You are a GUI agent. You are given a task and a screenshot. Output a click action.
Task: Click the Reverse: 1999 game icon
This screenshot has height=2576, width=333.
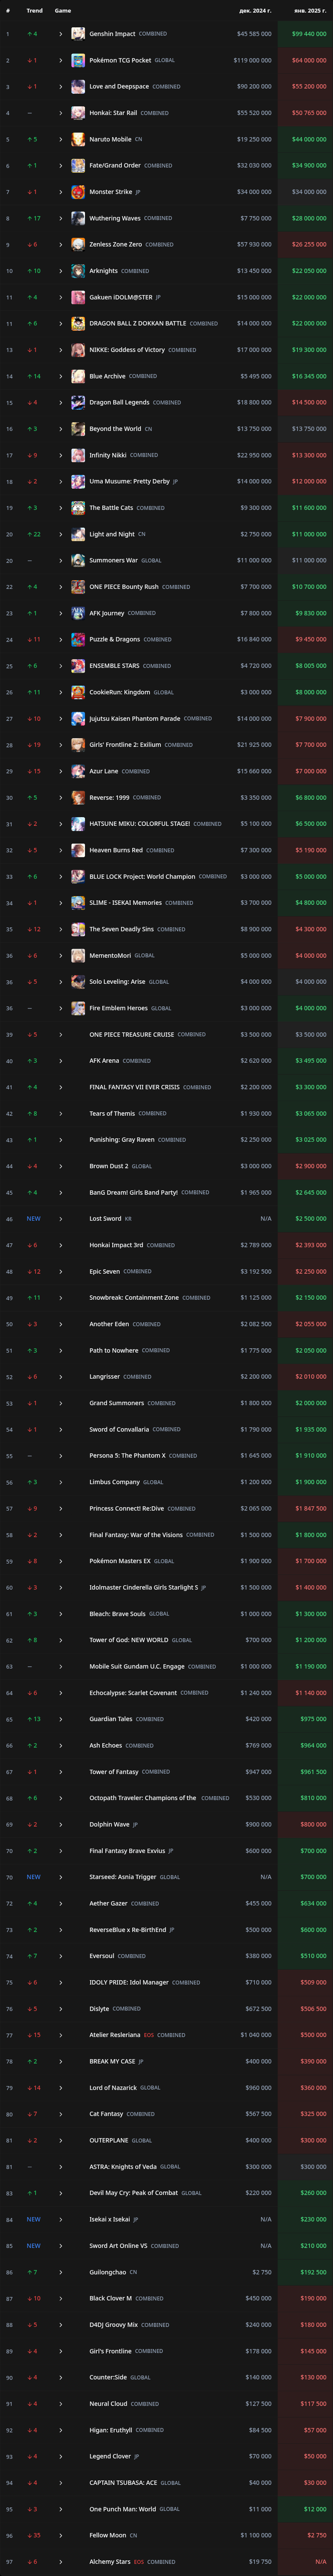coord(78,798)
